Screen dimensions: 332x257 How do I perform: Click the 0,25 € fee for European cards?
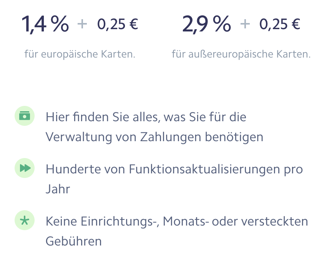[118, 24]
